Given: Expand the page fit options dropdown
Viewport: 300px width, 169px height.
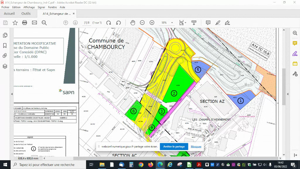Looking at the screenshot, I should click(x=185, y=23).
